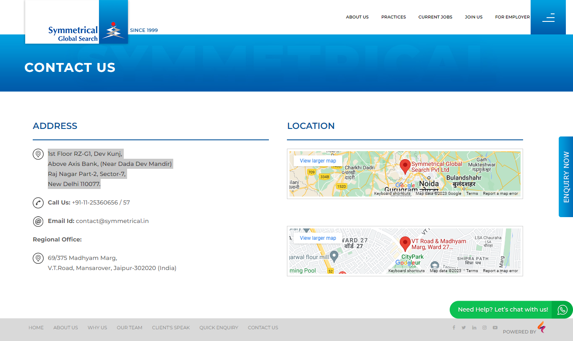This screenshot has width=573, height=341.
Task: Click the Noida label on Delhi map
Action: pos(429,184)
